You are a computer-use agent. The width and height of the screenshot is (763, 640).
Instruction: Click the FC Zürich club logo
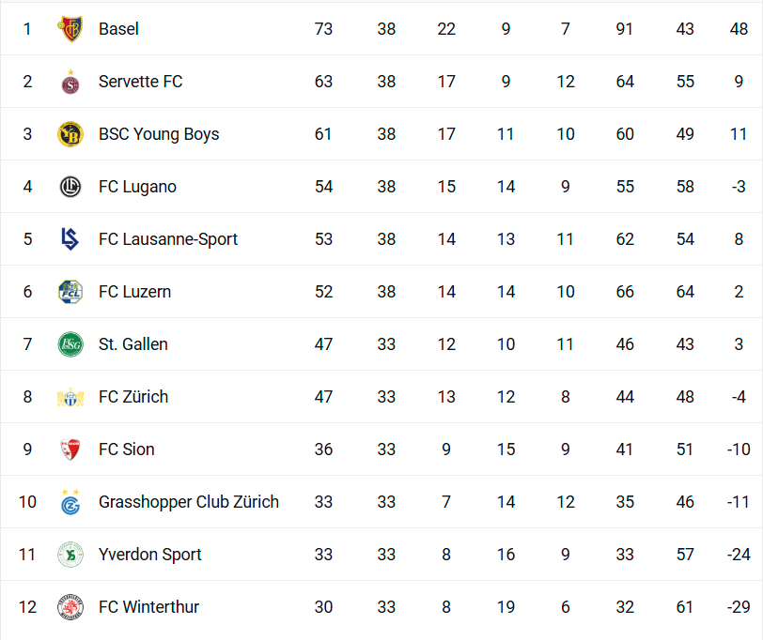(70, 397)
